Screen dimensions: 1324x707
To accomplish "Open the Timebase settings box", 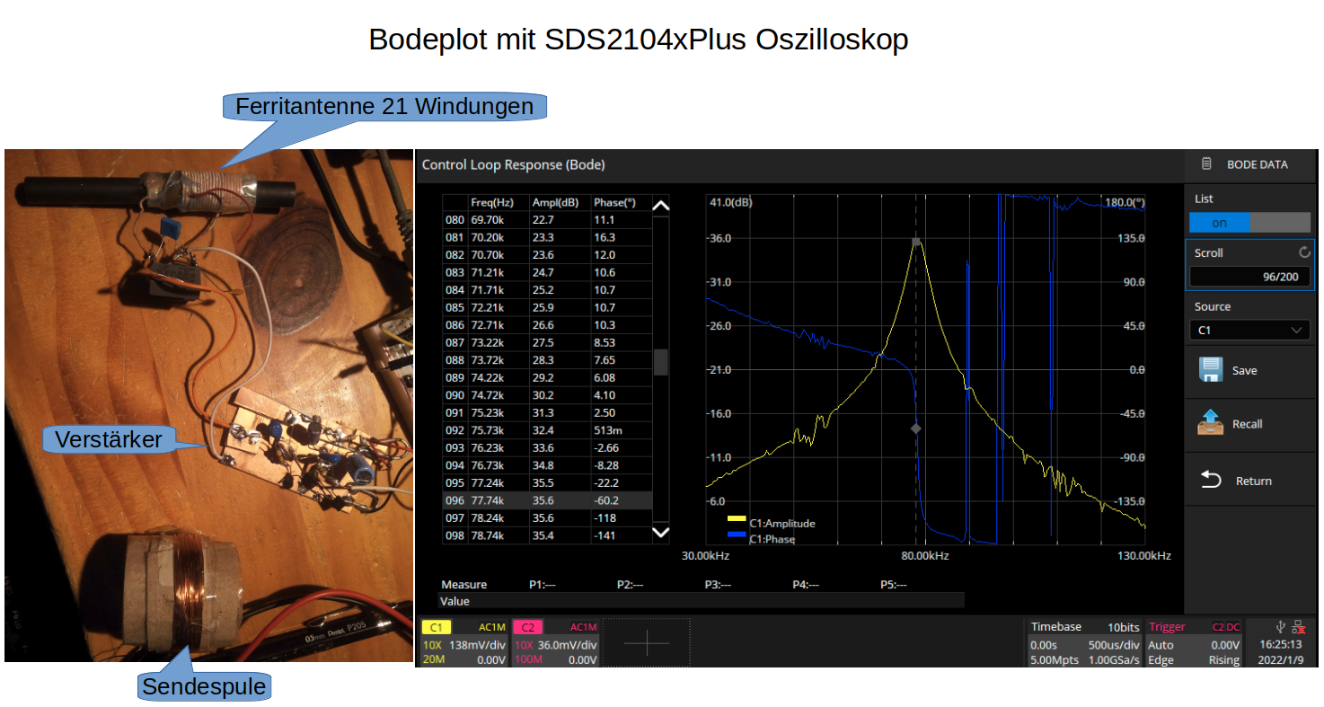I will click(x=1085, y=643).
